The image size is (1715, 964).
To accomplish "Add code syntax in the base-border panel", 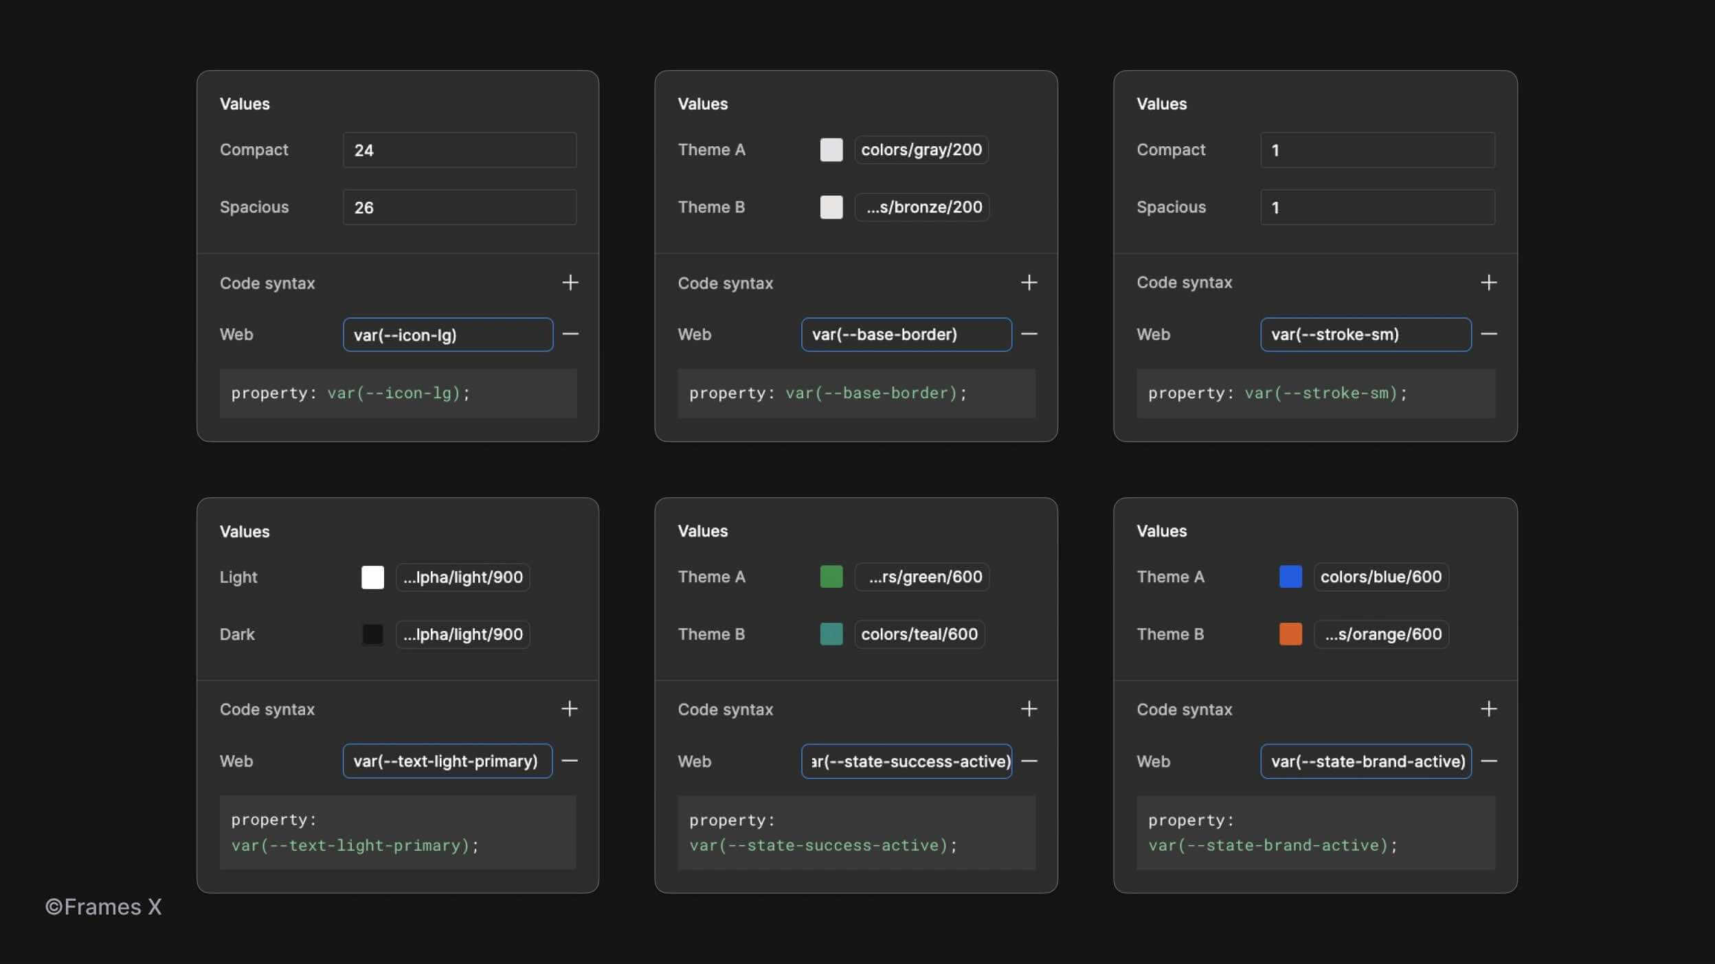I will click(1029, 282).
